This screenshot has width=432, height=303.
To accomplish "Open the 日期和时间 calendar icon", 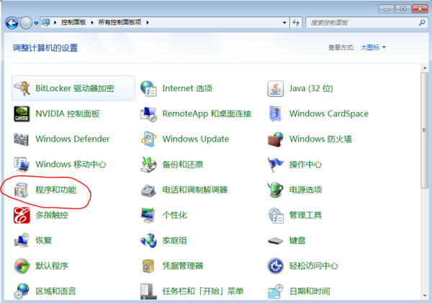I will (275, 292).
